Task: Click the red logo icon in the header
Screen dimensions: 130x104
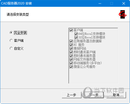Action: pyautogui.click(x=122, y=14)
